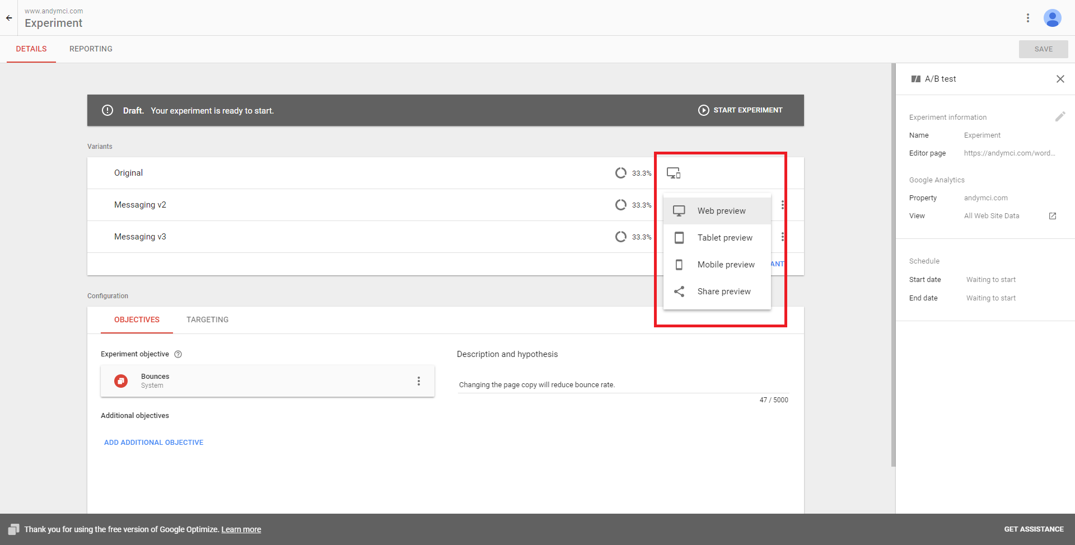
Task: Click Add Additional Objective link
Action: (153, 443)
